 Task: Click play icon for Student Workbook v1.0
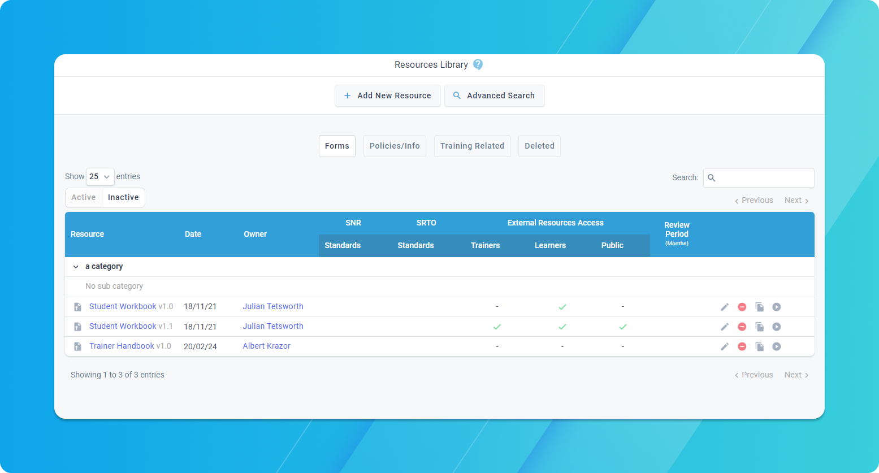pyautogui.click(x=777, y=307)
